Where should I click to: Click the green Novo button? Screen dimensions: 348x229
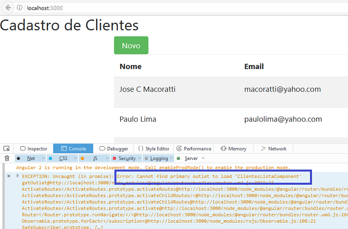131,45
